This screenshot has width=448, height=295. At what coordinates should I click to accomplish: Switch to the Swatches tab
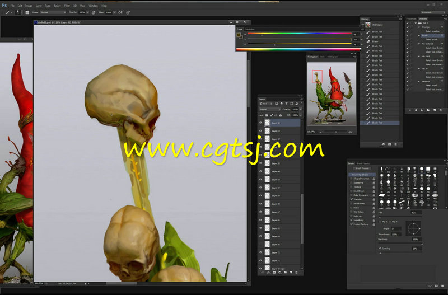click(250, 29)
